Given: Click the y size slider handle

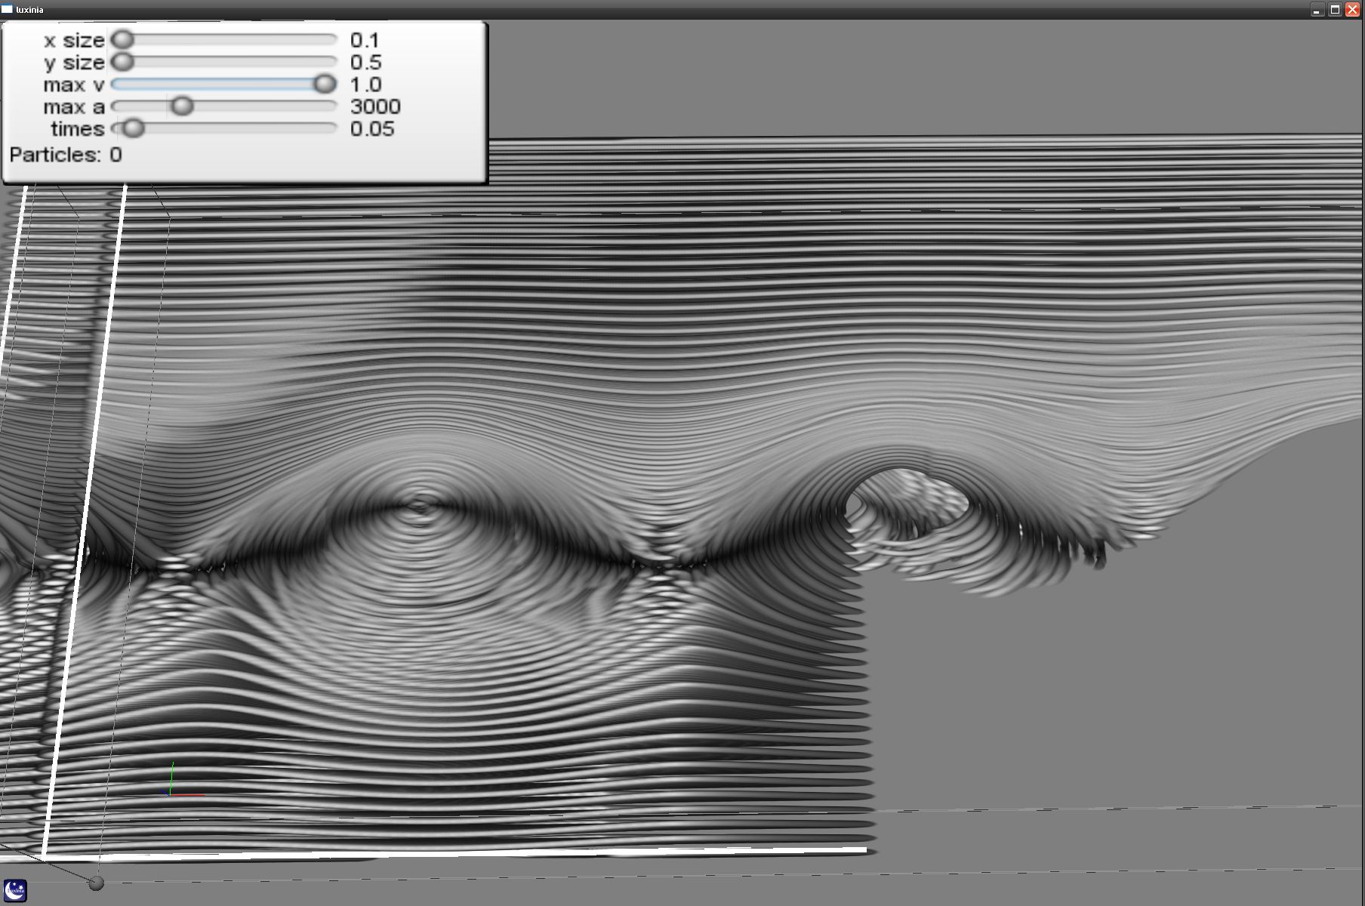Looking at the screenshot, I should (123, 61).
